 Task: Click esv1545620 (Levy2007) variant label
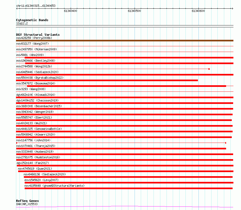point(41,180)
